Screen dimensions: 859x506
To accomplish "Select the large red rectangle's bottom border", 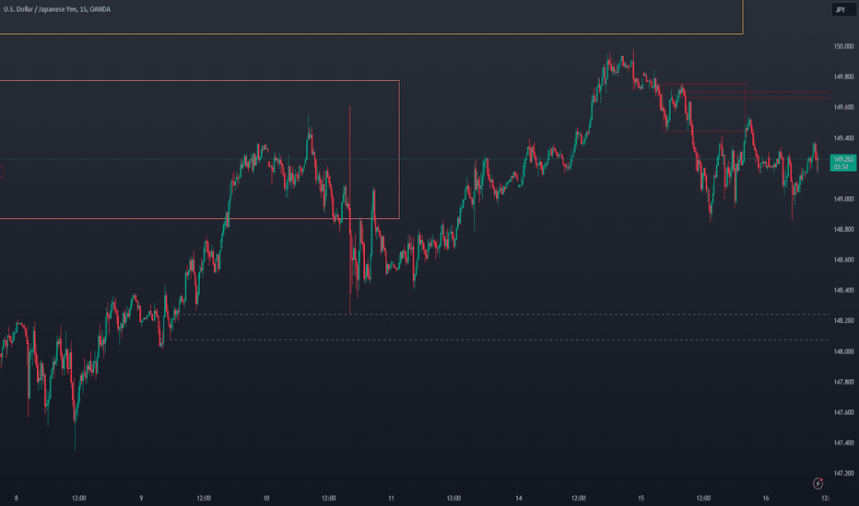I will click(199, 219).
